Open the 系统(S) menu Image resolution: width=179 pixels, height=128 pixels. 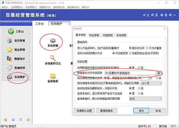(x=5, y=7)
